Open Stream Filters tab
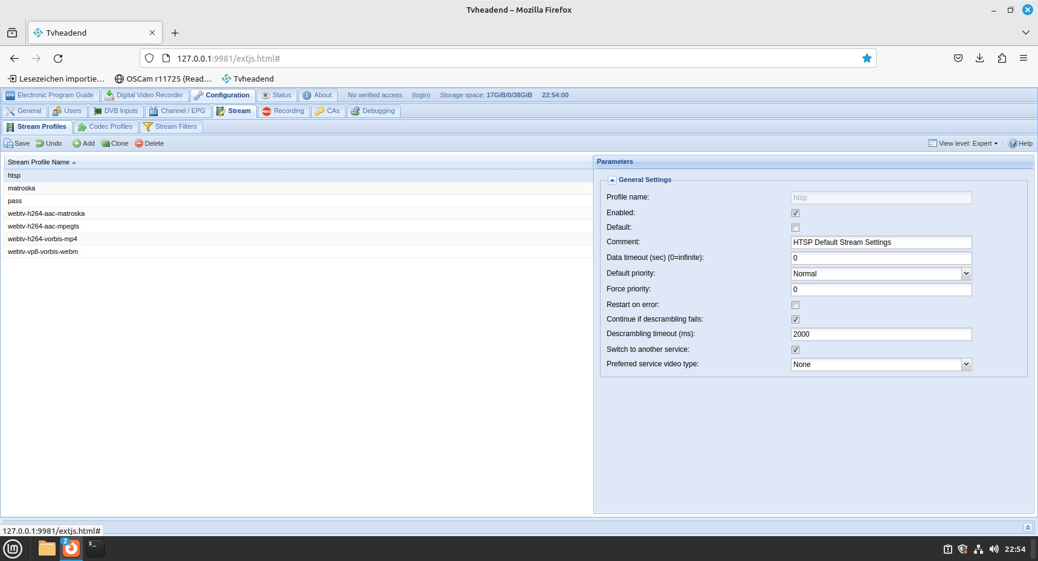This screenshot has width=1038, height=561. click(170, 127)
